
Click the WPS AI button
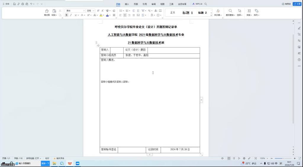[198, 4]
